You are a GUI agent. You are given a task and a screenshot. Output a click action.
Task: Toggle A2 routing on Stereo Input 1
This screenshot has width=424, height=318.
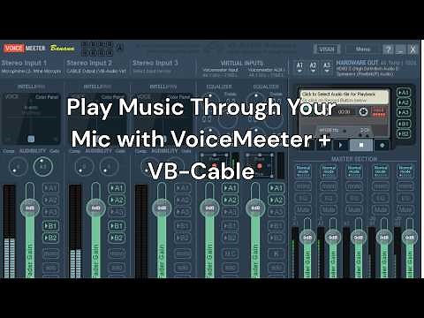pos(50,201)
